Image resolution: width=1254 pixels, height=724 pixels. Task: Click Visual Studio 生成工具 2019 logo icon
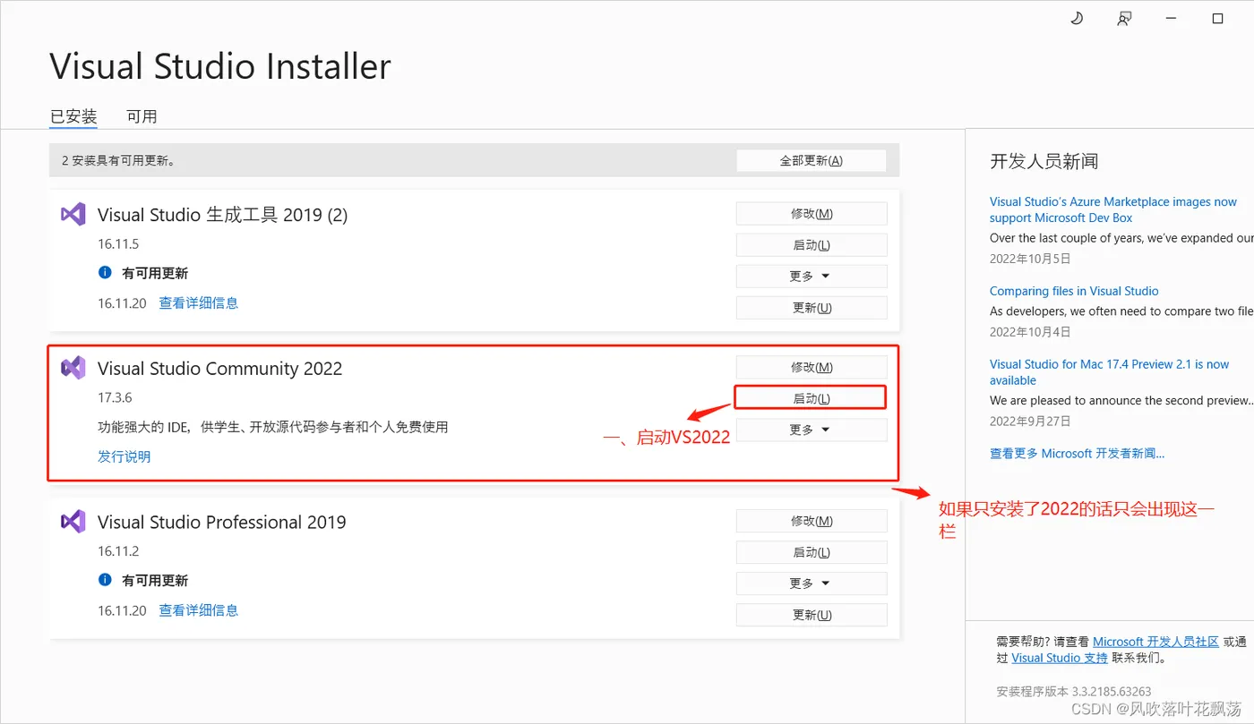point(73,214)
